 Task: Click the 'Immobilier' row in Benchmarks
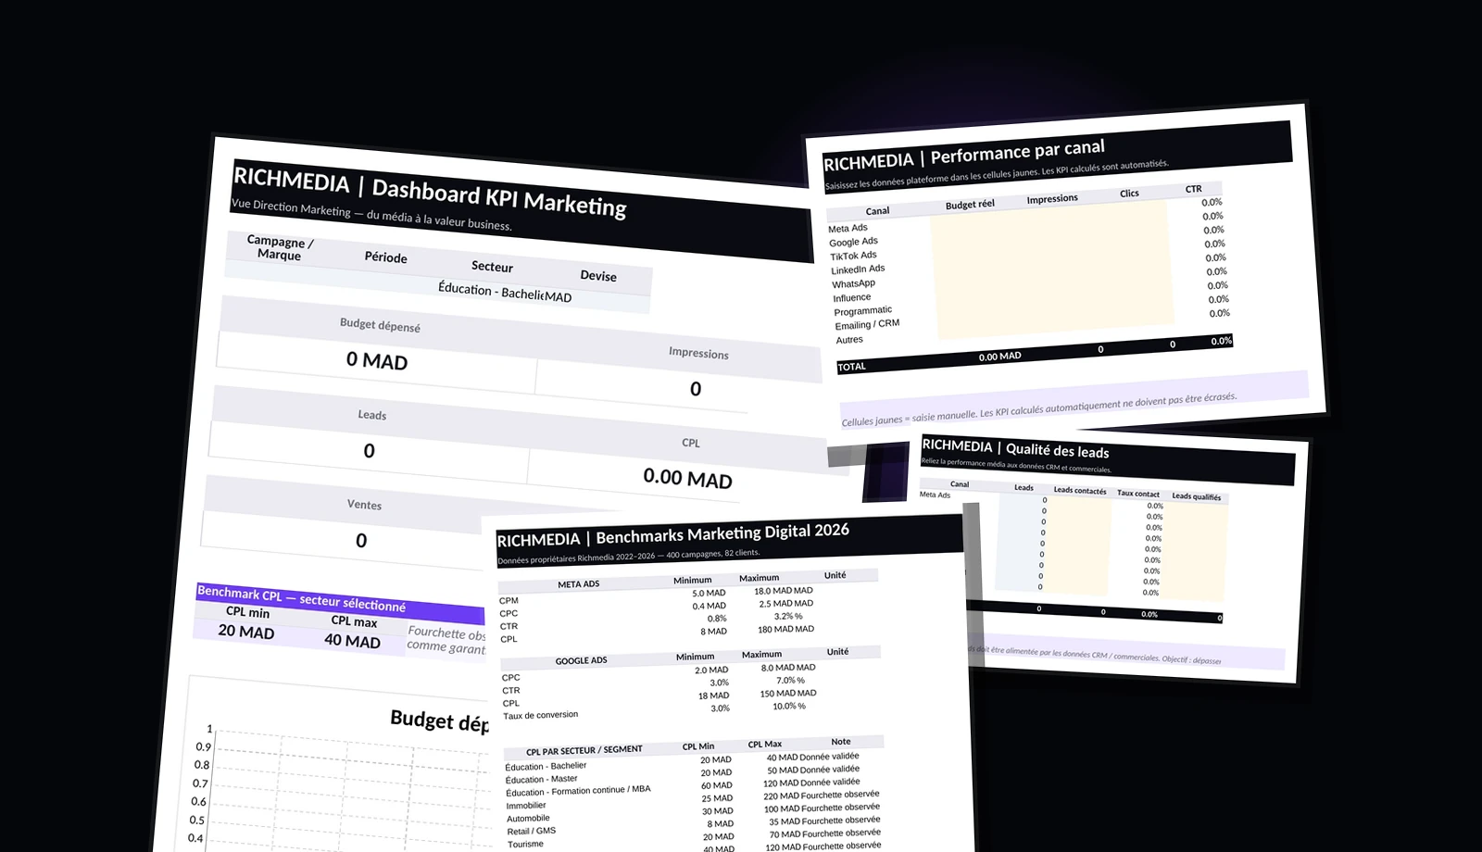(526, 806)
